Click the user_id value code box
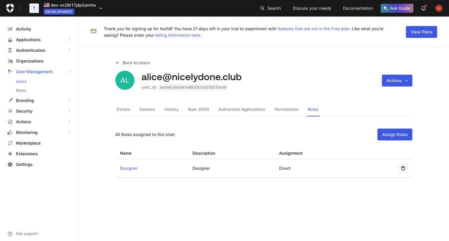 tap(193, 88)
